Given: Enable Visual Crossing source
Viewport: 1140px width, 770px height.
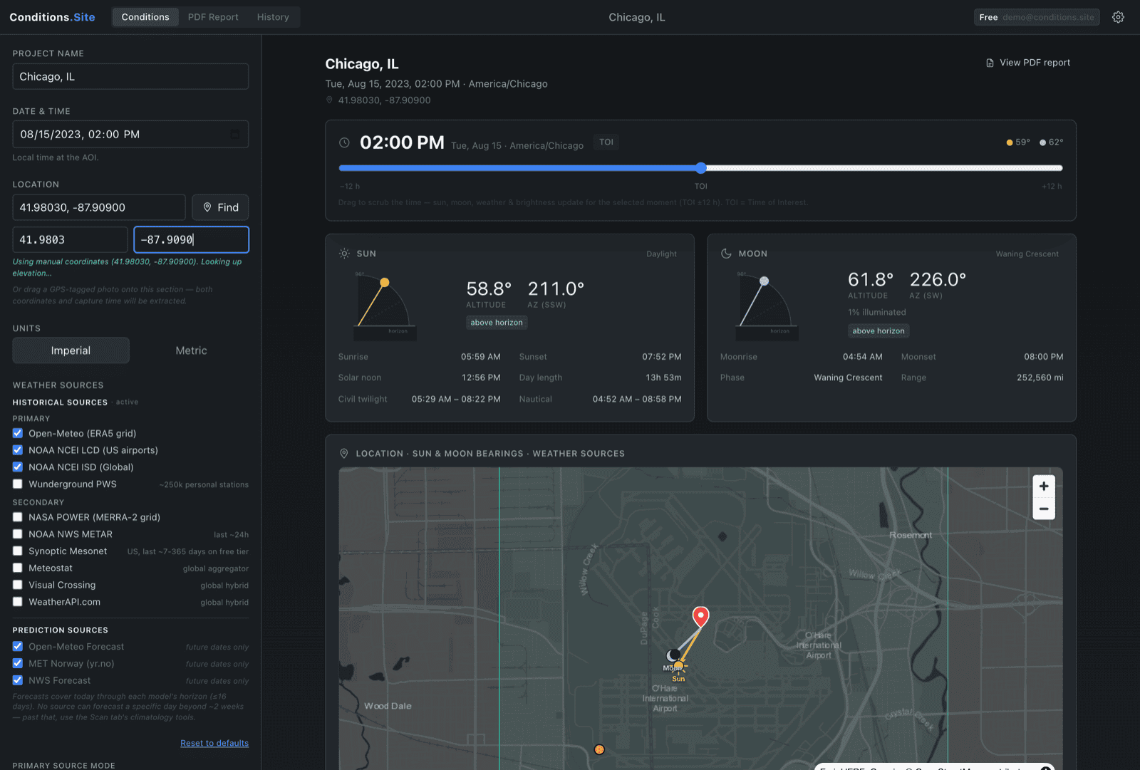Looking at the screenshot, I should click(x=18, y=585).
